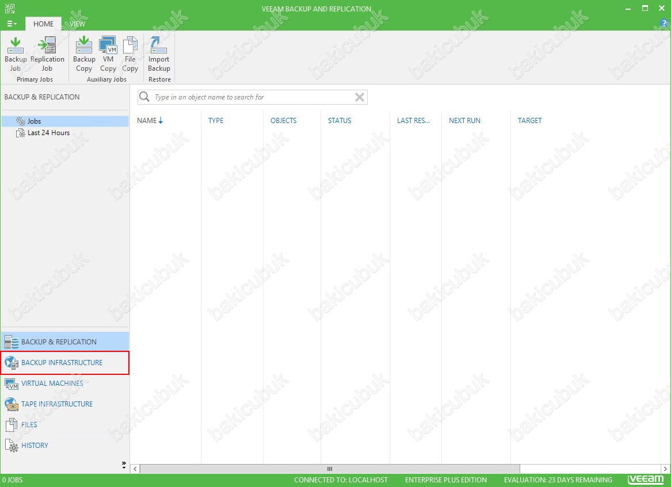Click the 0 JOBS status text

point(13,480)
